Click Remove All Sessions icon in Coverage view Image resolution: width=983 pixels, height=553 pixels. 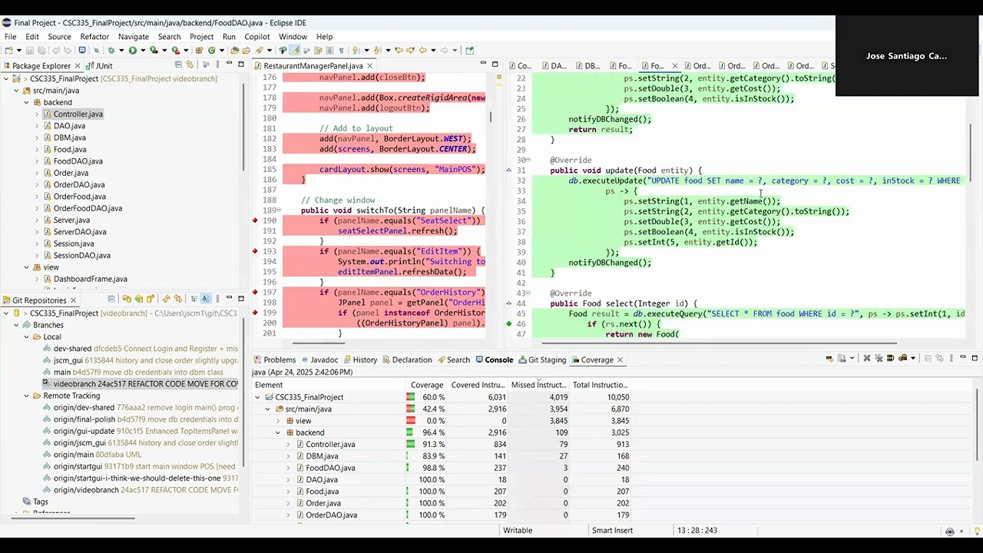coord(879,358)
